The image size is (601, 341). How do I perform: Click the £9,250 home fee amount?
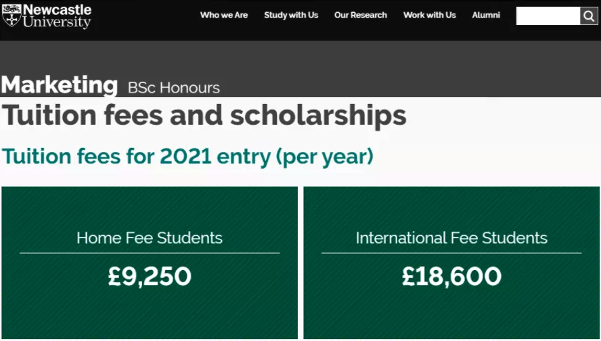(150, 276)
